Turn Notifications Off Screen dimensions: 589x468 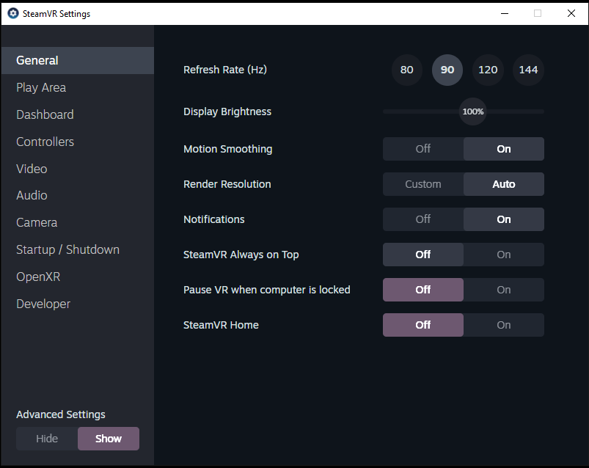click(x=423, y=219)
